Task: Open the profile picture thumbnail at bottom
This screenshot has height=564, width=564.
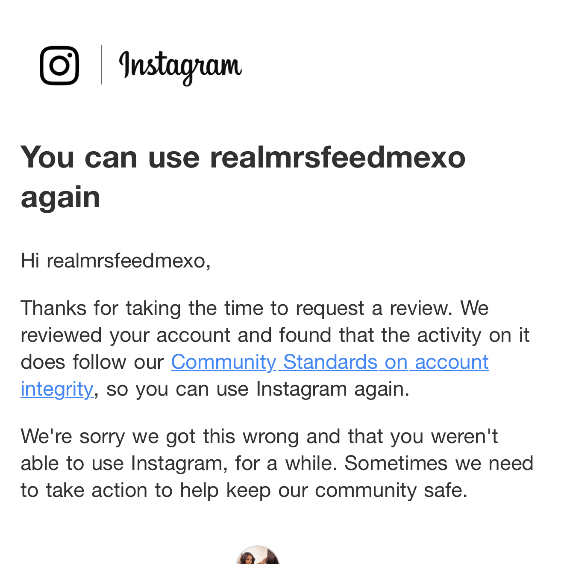Action: pyautogui.click(x=258, y=555)
